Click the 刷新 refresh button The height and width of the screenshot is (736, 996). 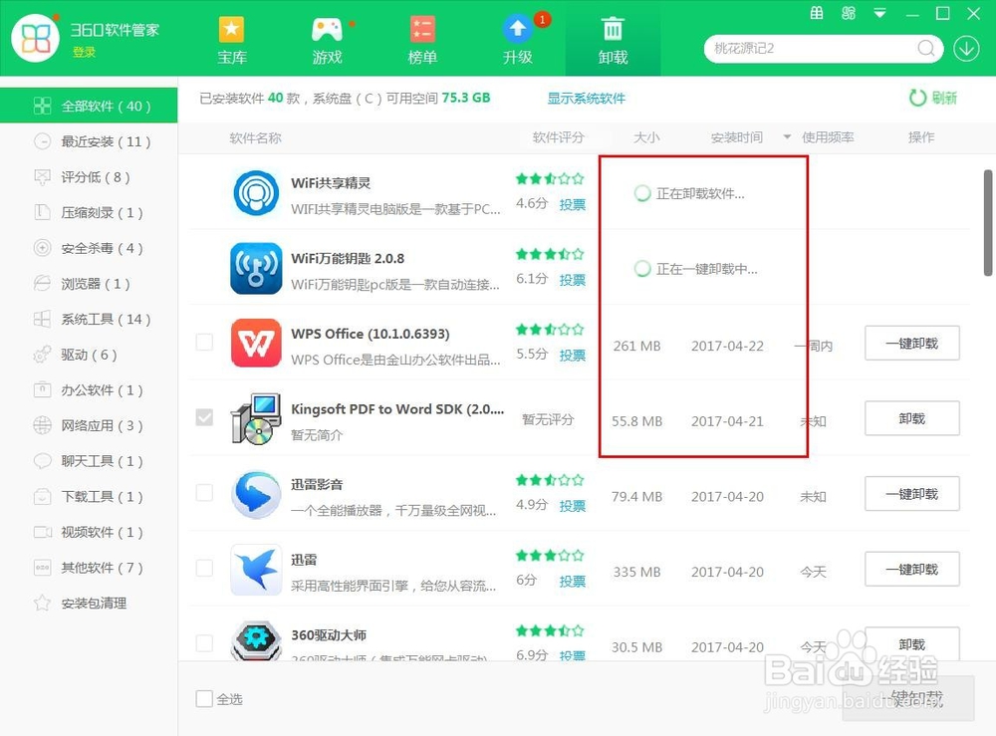tap(933, 98)
